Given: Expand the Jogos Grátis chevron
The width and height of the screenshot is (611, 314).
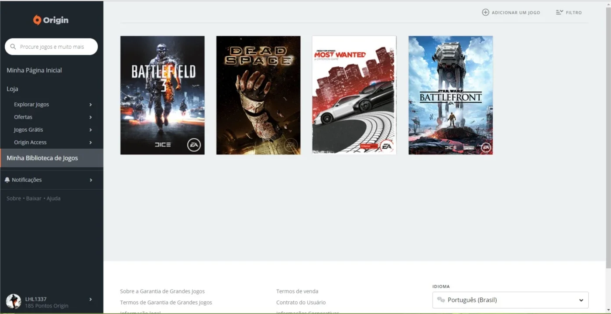Looking at the screenshot, I should pos(91,130).
